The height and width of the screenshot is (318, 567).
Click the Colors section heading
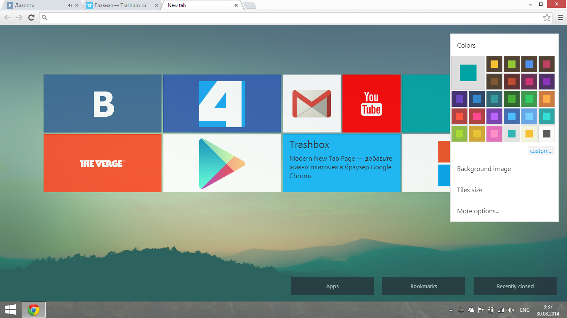(x=466, y=46)
